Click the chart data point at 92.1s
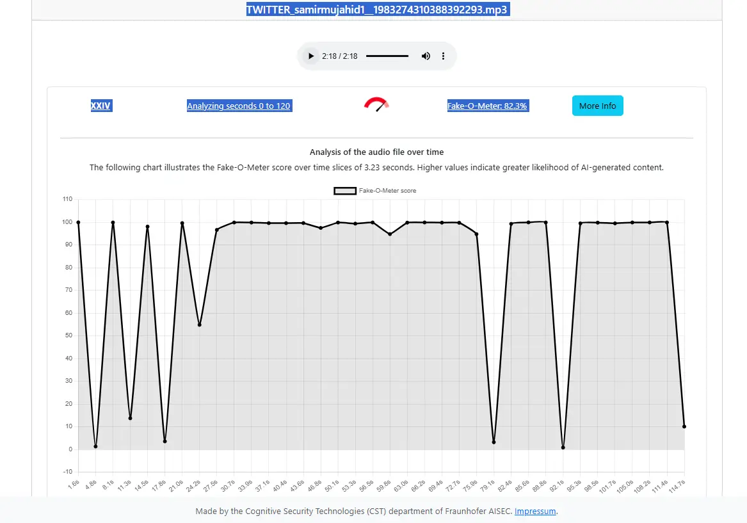747x523 pixels. click(563, 447)
